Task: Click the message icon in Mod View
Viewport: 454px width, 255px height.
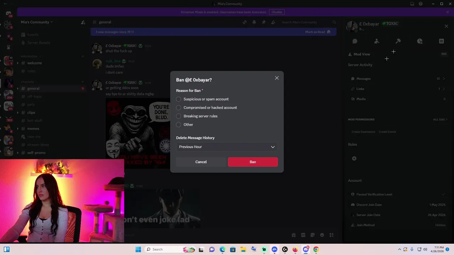Action: (355, 41)
